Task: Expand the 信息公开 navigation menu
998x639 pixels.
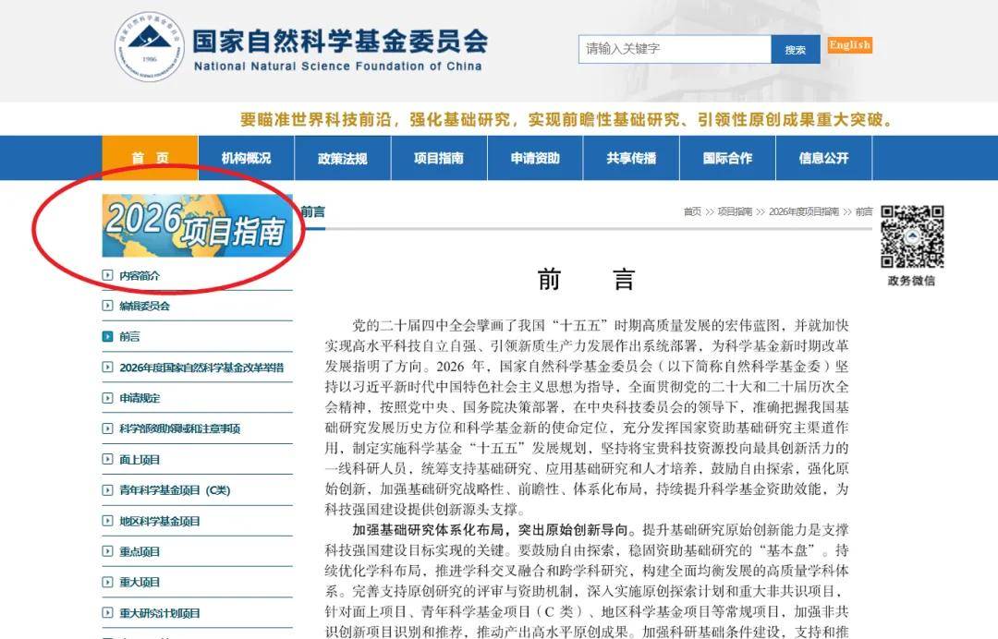Action: point(823,158)
